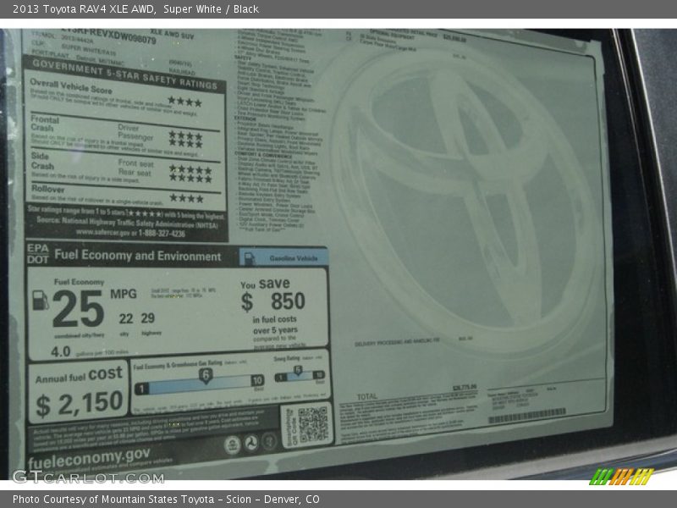
Task: Click the large 25 combined MPG number
Action: point(78,308)
